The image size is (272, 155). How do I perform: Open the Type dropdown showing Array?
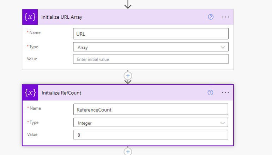point(150,47)
